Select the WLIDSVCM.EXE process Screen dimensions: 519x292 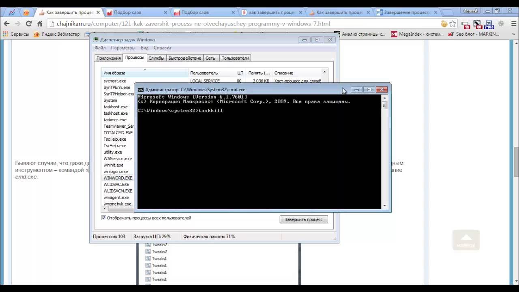pos(118,191)
